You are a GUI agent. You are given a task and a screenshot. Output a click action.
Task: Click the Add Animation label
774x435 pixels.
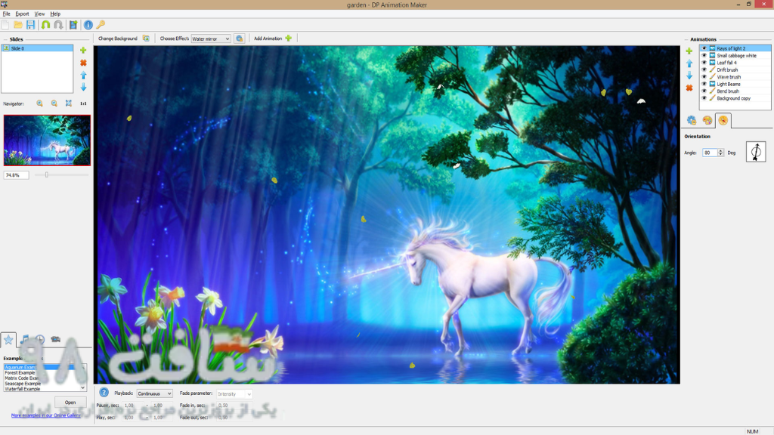click(268, 39)
